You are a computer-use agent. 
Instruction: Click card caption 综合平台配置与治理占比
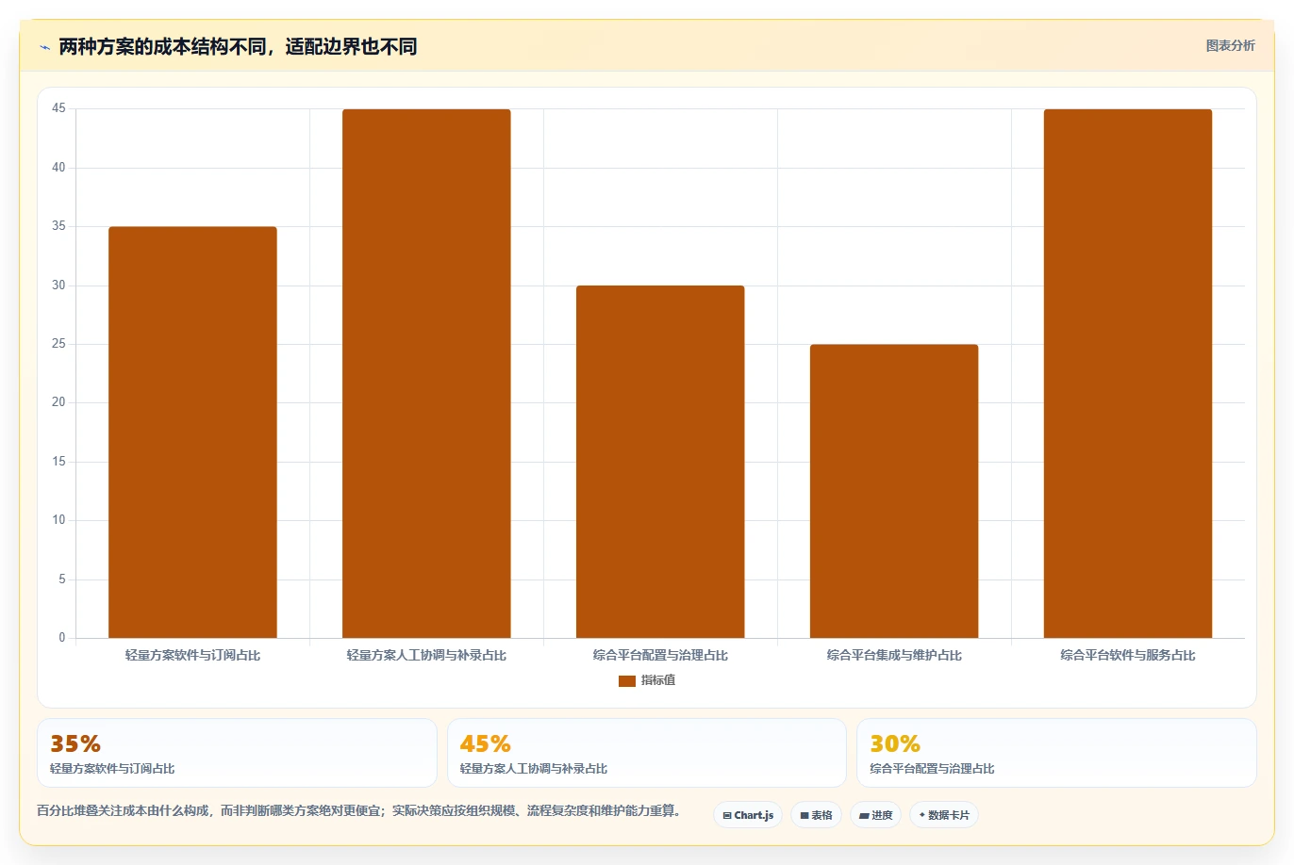tap(932, 769)
